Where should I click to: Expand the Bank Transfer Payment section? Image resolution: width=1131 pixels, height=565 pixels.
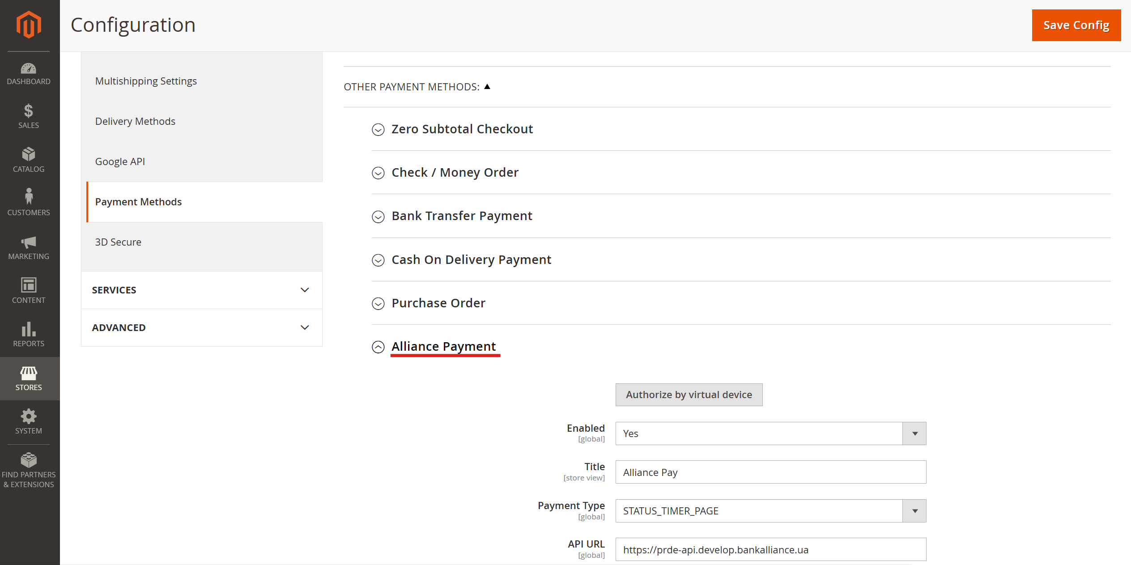pyautogui.click(x=378, y=217)
